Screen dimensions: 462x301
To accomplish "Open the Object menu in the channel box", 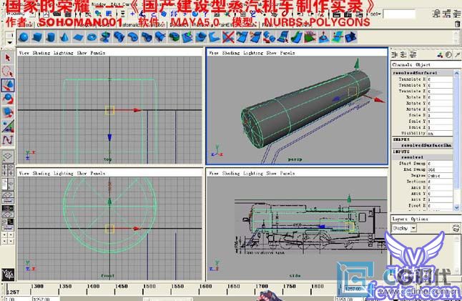I will 423,64.
